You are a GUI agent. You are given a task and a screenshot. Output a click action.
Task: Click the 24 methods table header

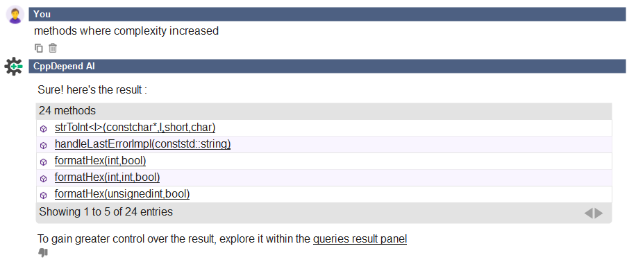324,111
